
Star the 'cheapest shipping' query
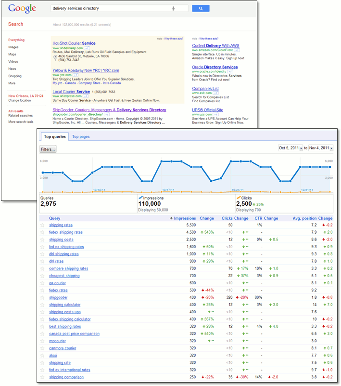point(42,276)
